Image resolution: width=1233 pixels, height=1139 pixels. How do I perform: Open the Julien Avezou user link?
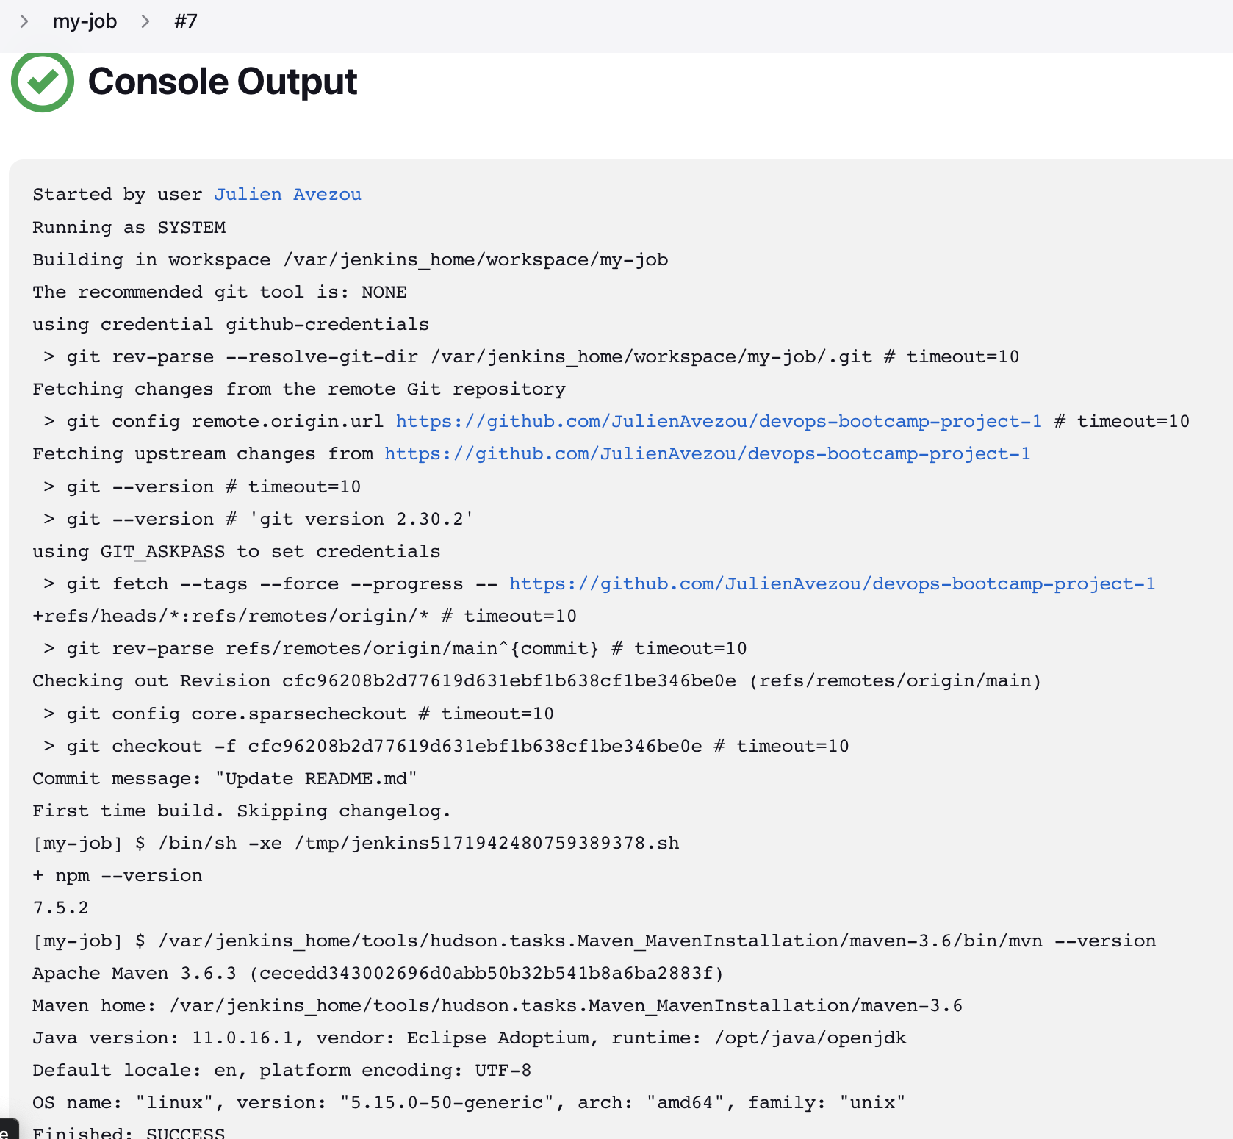(287, 195)
